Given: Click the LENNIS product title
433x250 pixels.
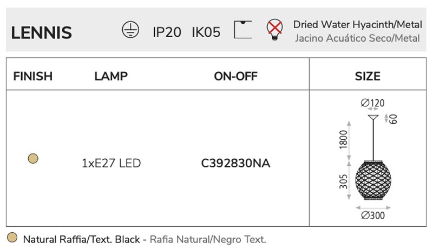Looking at the screenshot, I should coord(42,32).
